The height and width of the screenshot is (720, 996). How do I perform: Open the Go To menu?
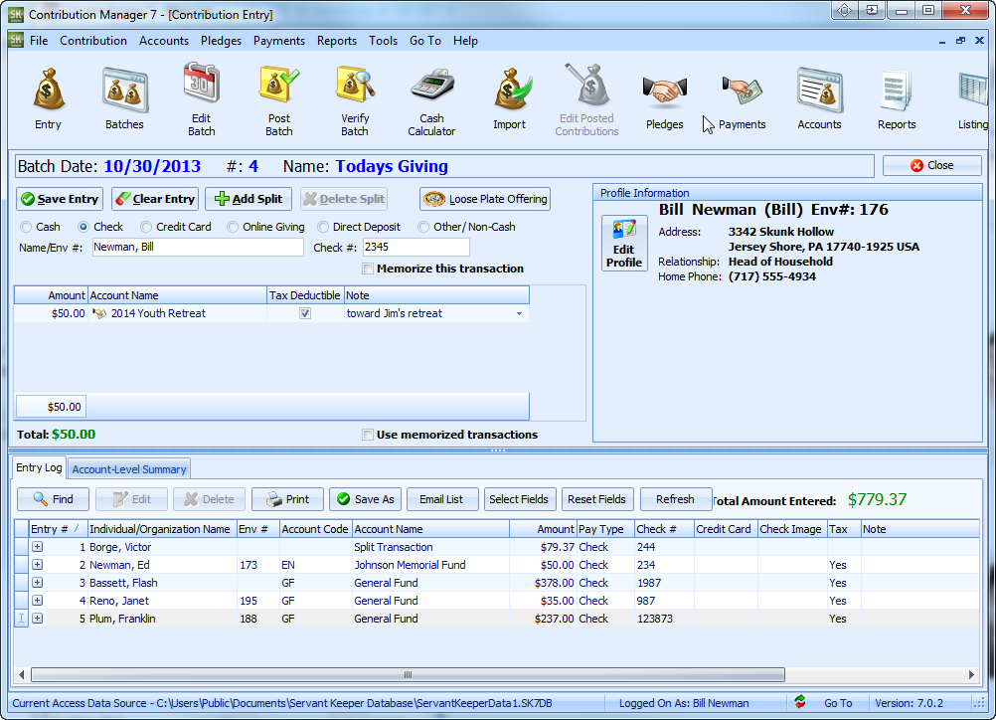coord(425,41)
